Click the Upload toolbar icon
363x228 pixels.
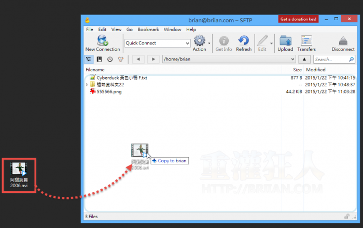click(285, 41)
